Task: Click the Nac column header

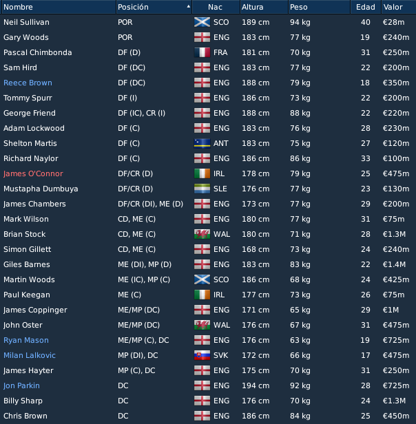Action: [216, 7]
